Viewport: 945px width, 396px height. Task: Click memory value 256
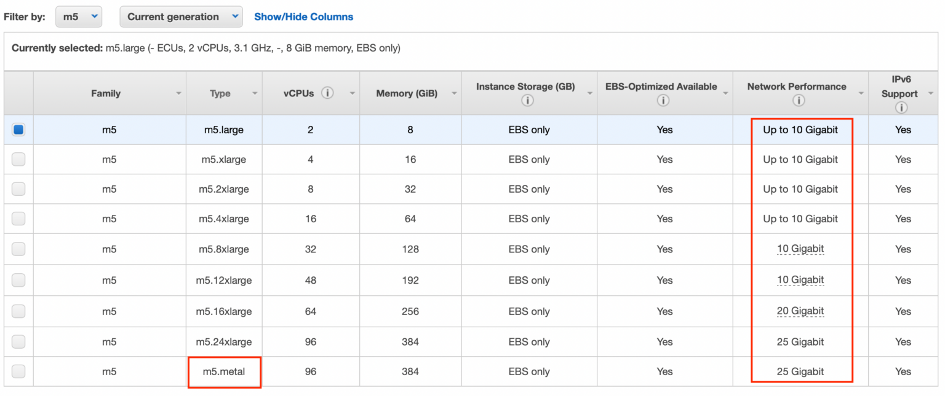pyautogui.click(x=410, y=311)
